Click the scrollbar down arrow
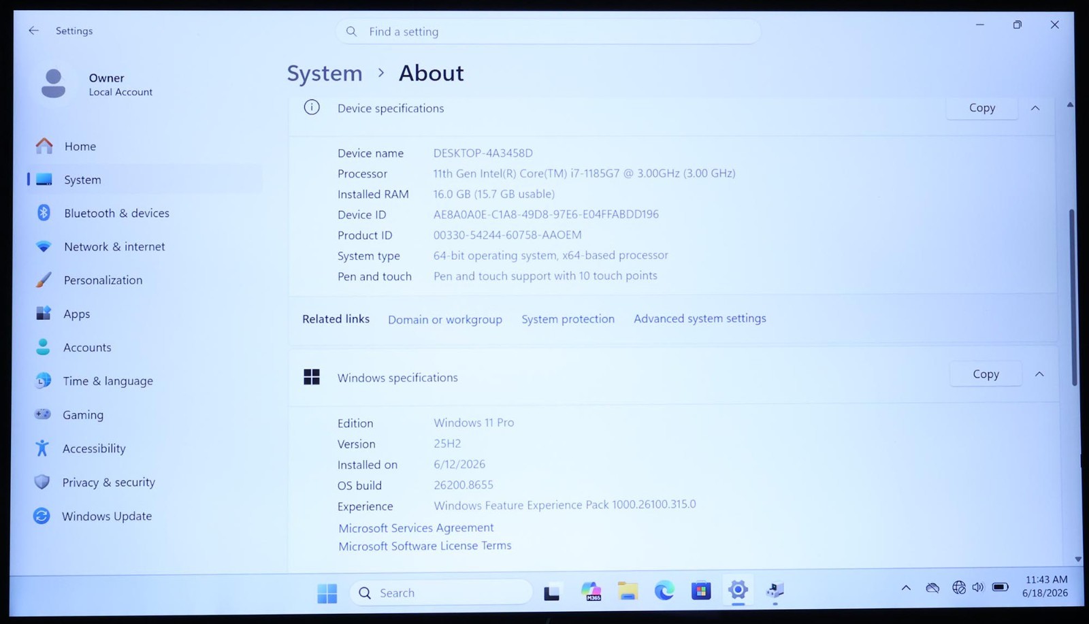Viewport: 1089px width, 624px height. pyautogui.click(x=1078, y=559)
